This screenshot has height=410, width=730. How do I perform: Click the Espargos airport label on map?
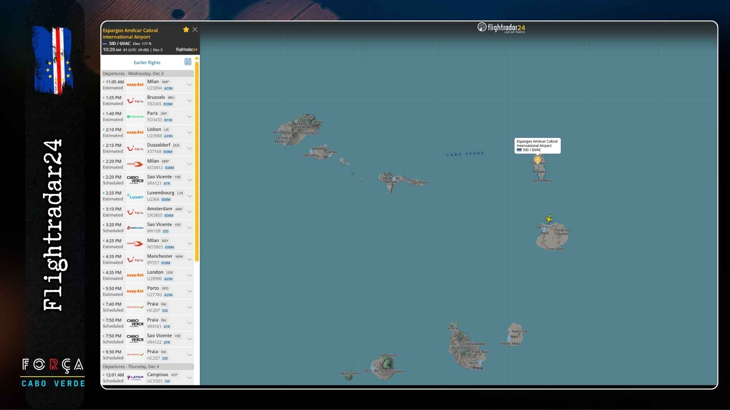537,146
